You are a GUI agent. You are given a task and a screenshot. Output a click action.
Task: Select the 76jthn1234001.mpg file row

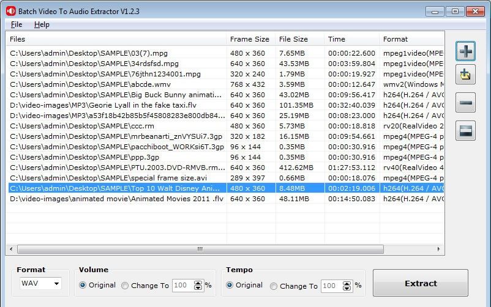pyautogui.click(x=225, y=74)
